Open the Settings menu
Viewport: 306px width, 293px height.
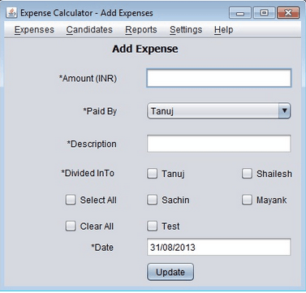coord(186,29)
